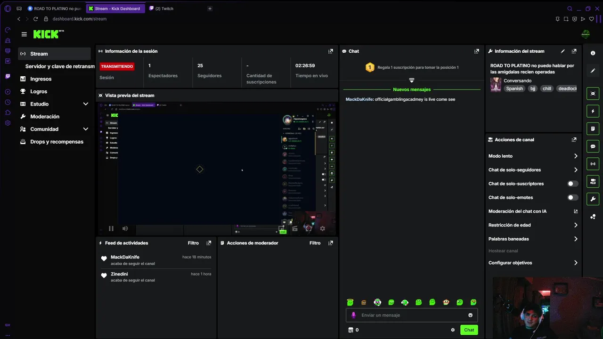Click the green Chat send button
Image resolution: width=603 pixels, height=339 pixels.
pyautogui.click(x=469, y=330)
